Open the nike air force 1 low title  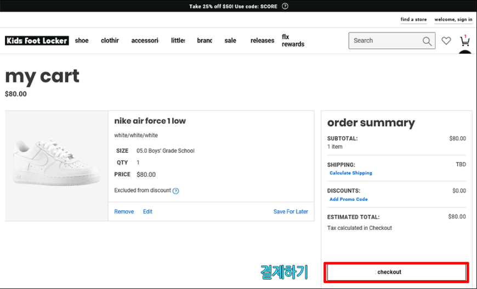150,121
